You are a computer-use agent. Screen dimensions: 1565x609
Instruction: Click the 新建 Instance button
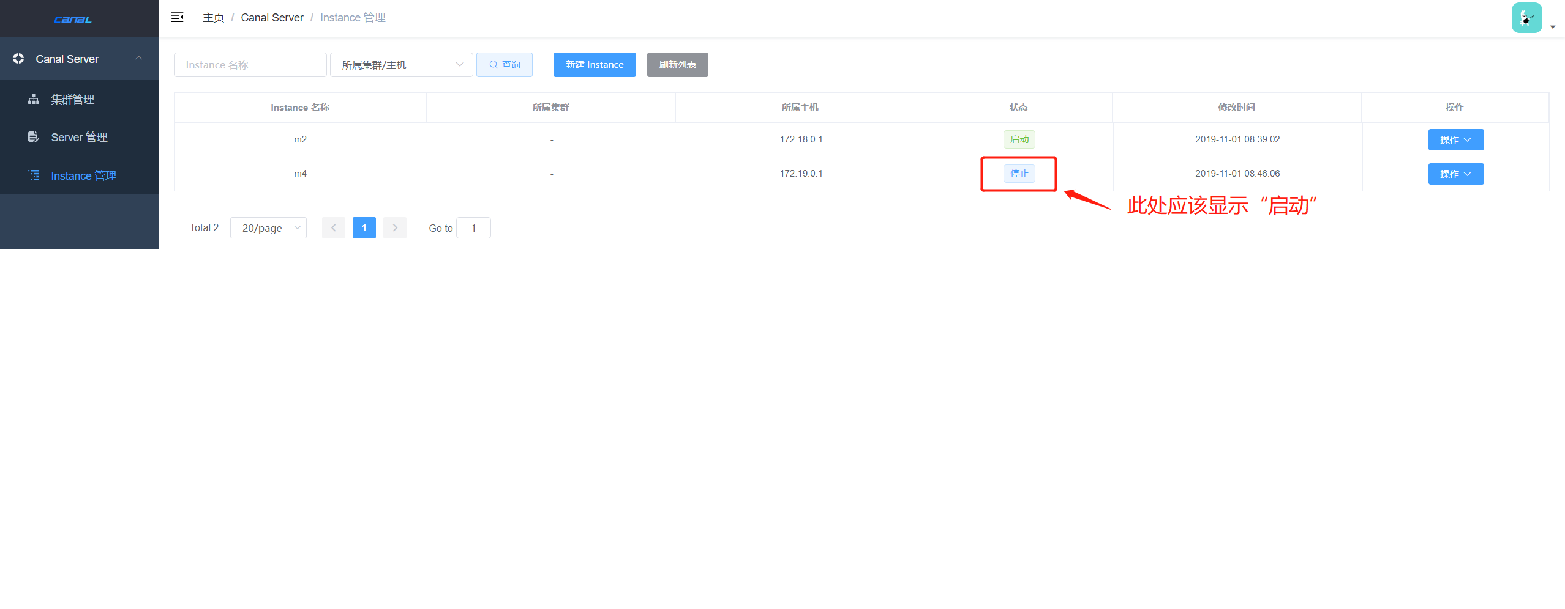[x=594, y=64]
